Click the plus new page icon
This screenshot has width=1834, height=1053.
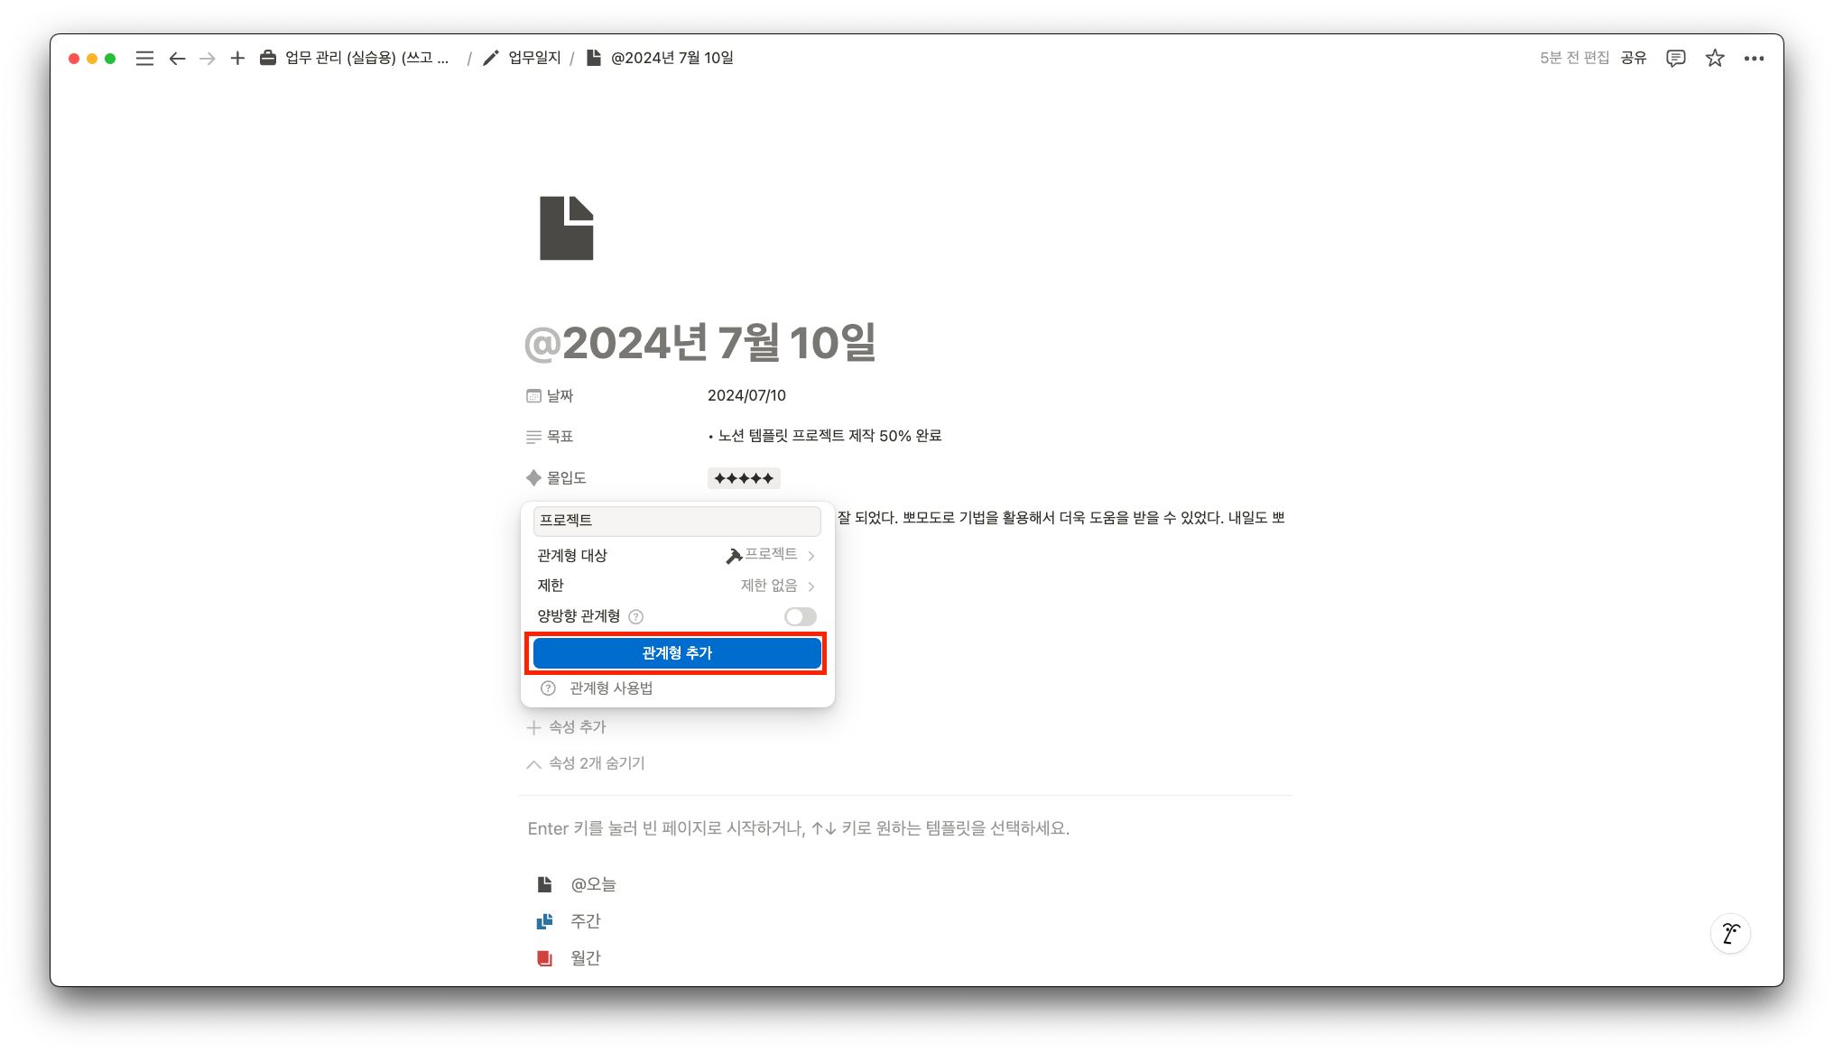[237, 59]
